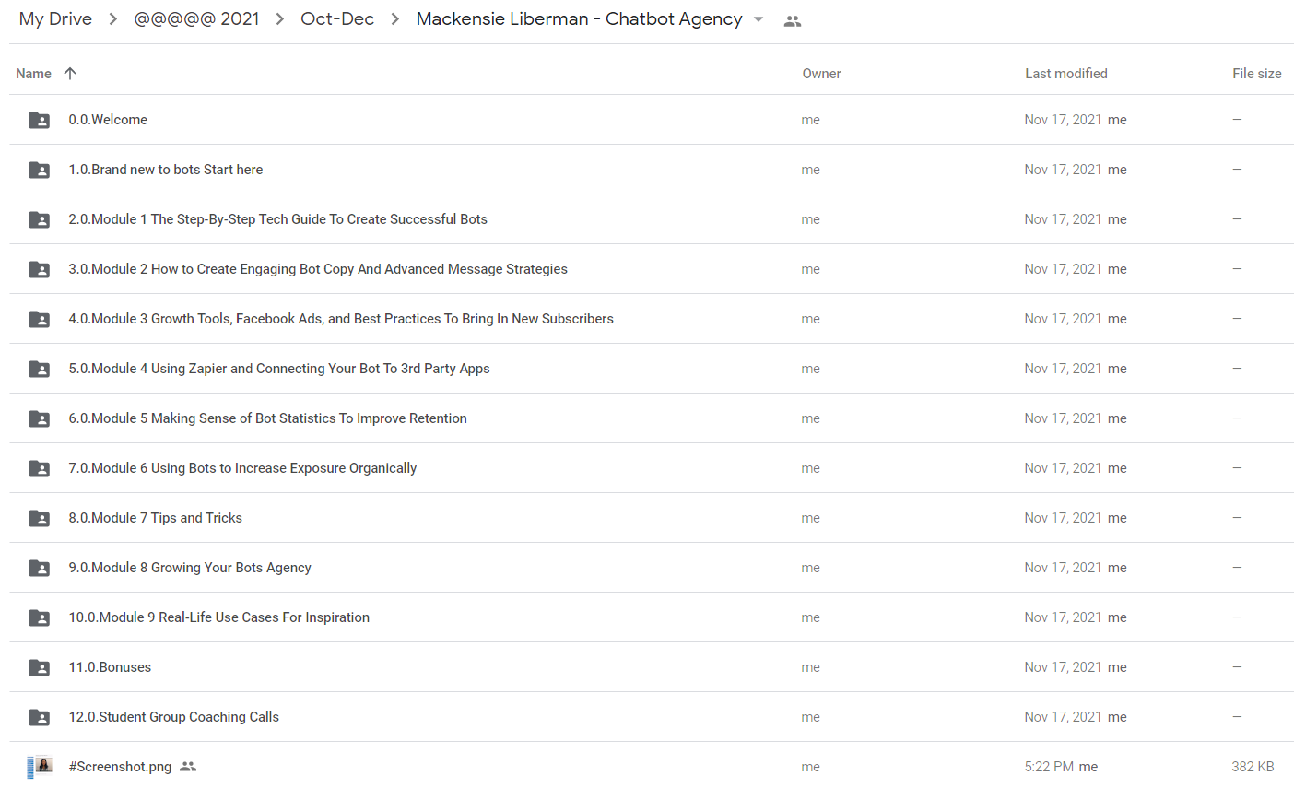
Task: Go to Oct-Dec breadcrumb folder
Action: (x=337, y=19)
